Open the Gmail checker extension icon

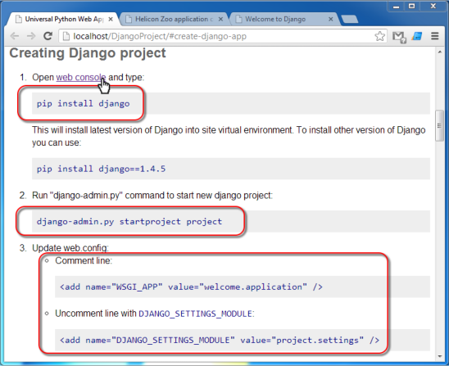398,37
